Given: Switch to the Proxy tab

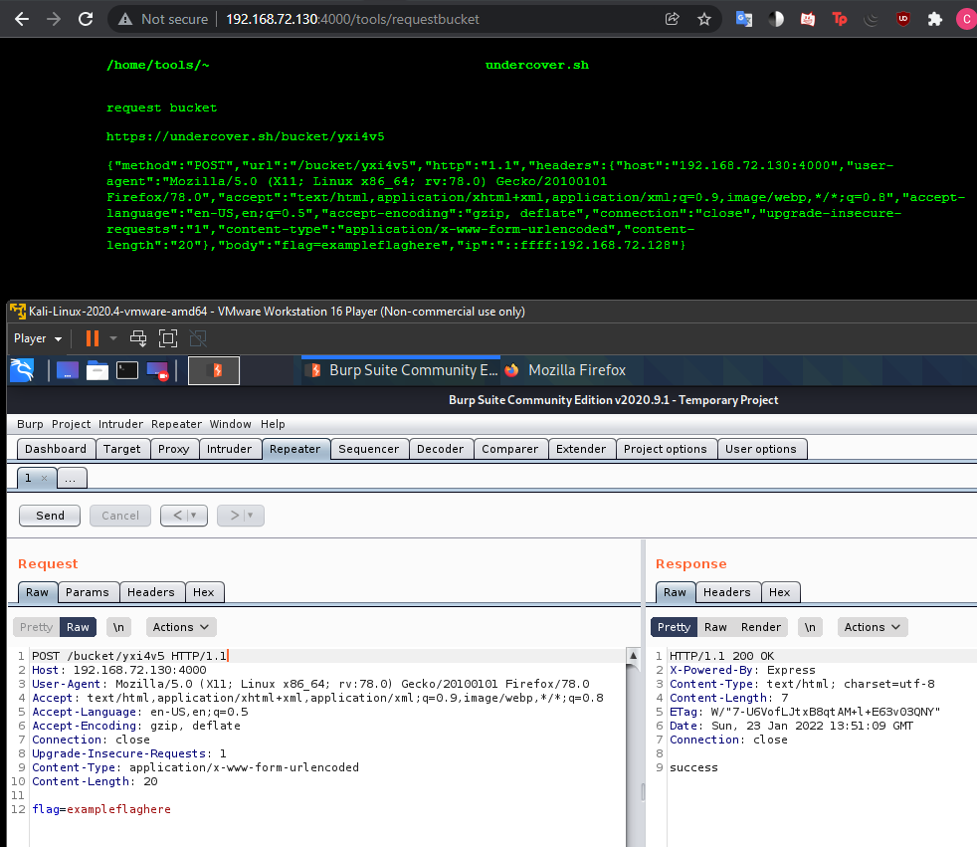Looking at the screenshot, I should (x=174, y=449).
